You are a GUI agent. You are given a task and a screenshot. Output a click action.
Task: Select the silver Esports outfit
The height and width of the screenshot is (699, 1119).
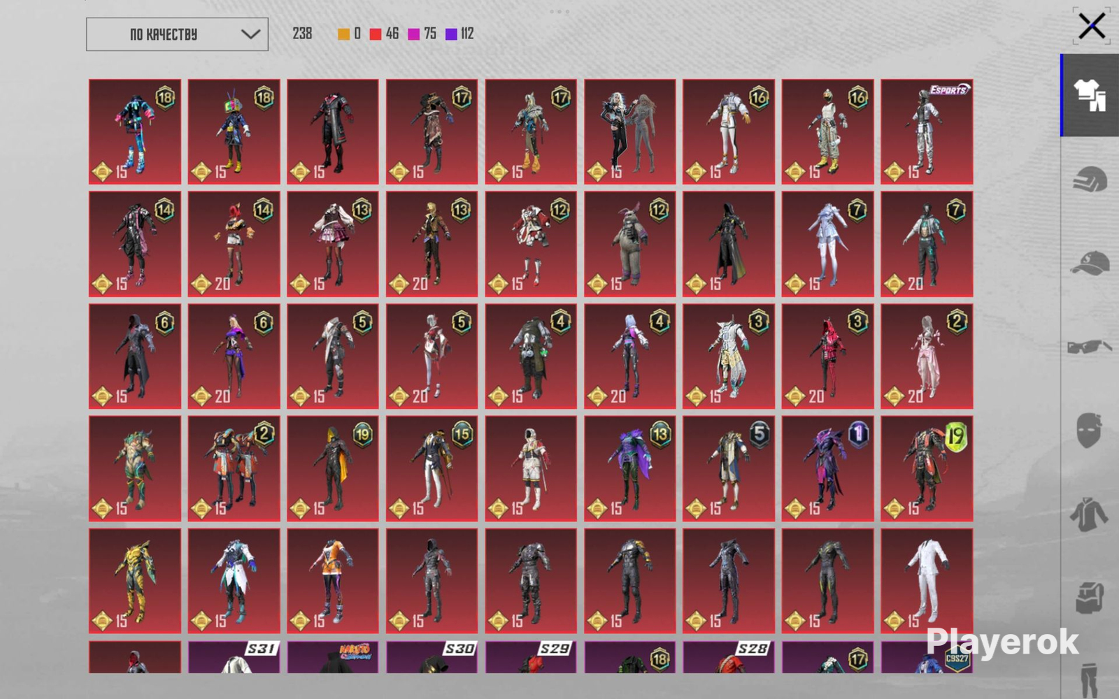[x=927, y=131]
